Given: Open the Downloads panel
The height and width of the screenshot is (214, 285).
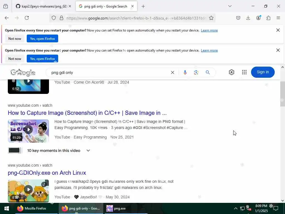Looking at the screenshot, I should click(x=248, y=18).
